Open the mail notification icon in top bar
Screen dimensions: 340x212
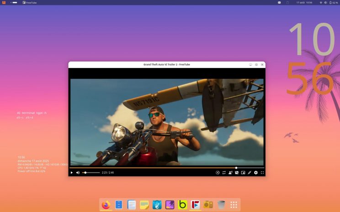(x=279, y=3)
